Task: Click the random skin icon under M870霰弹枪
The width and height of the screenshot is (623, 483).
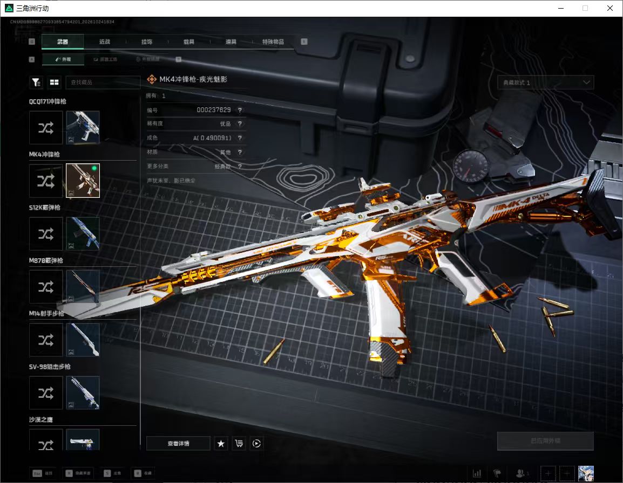Action: click(x=46, y=287)
